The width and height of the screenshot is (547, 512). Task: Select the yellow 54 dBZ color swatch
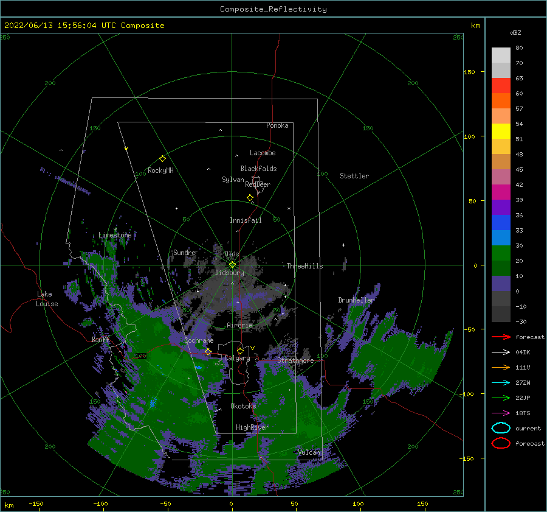(x=501, y=132)
